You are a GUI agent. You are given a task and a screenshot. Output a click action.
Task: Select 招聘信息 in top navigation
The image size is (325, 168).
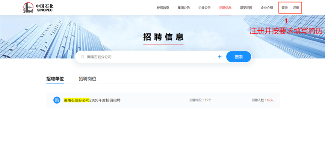(225, 8)
